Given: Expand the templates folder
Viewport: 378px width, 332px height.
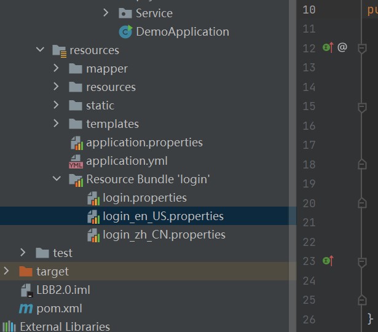Looking at the screenshot, I should click(x=56, y=124).
